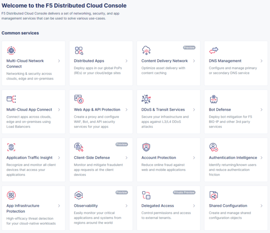Click the Web App & API Protection icon

click(79, 99)
